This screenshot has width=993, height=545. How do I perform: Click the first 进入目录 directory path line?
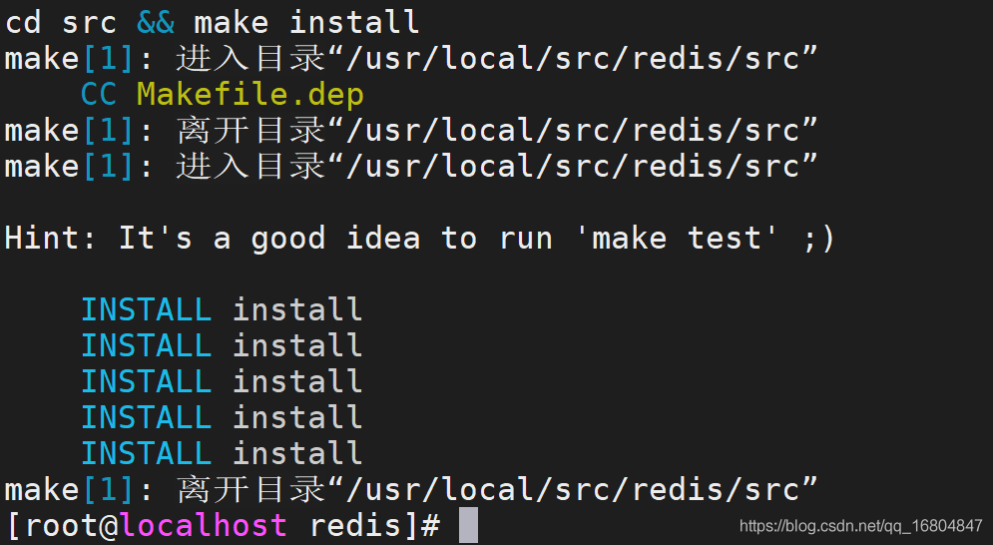(411, 58)
